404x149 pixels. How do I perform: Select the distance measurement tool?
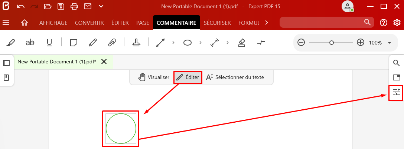tap(214, 43)
